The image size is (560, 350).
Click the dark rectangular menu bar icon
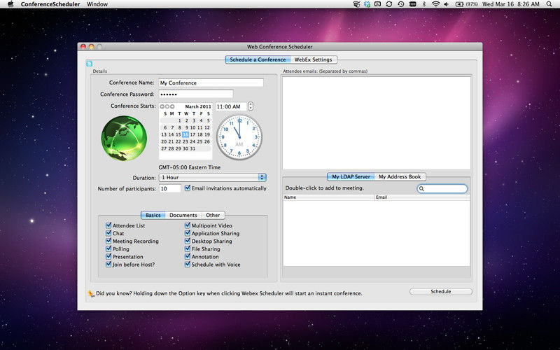(412, 4)
